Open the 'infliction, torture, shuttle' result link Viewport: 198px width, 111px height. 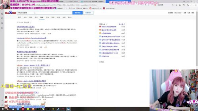(33, 65)
